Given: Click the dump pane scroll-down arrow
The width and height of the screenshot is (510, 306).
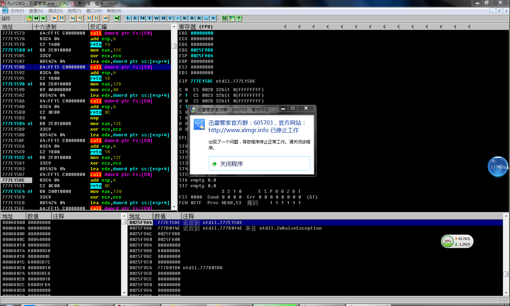Looking at the screenshot, I should pyautogui.click(x=124, y=293).
